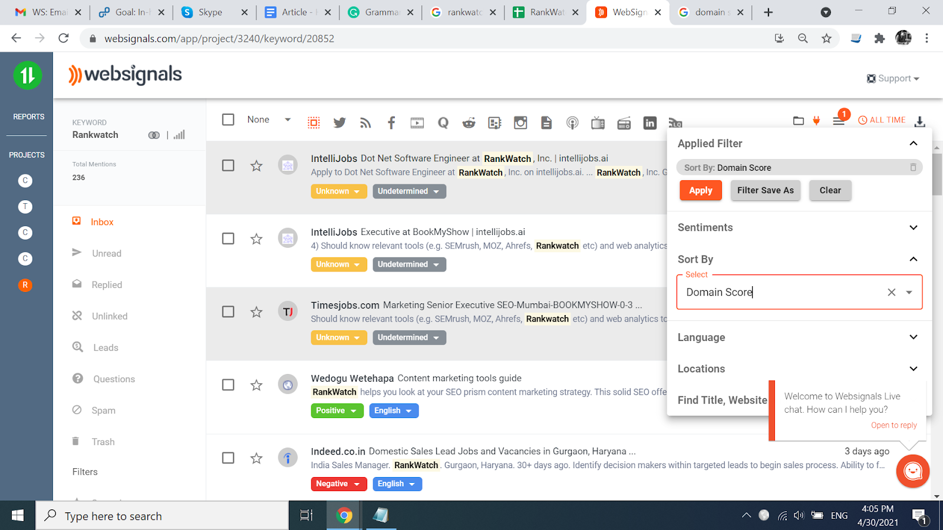
Task: Click the Clear filter button
Action: [830, 190]
